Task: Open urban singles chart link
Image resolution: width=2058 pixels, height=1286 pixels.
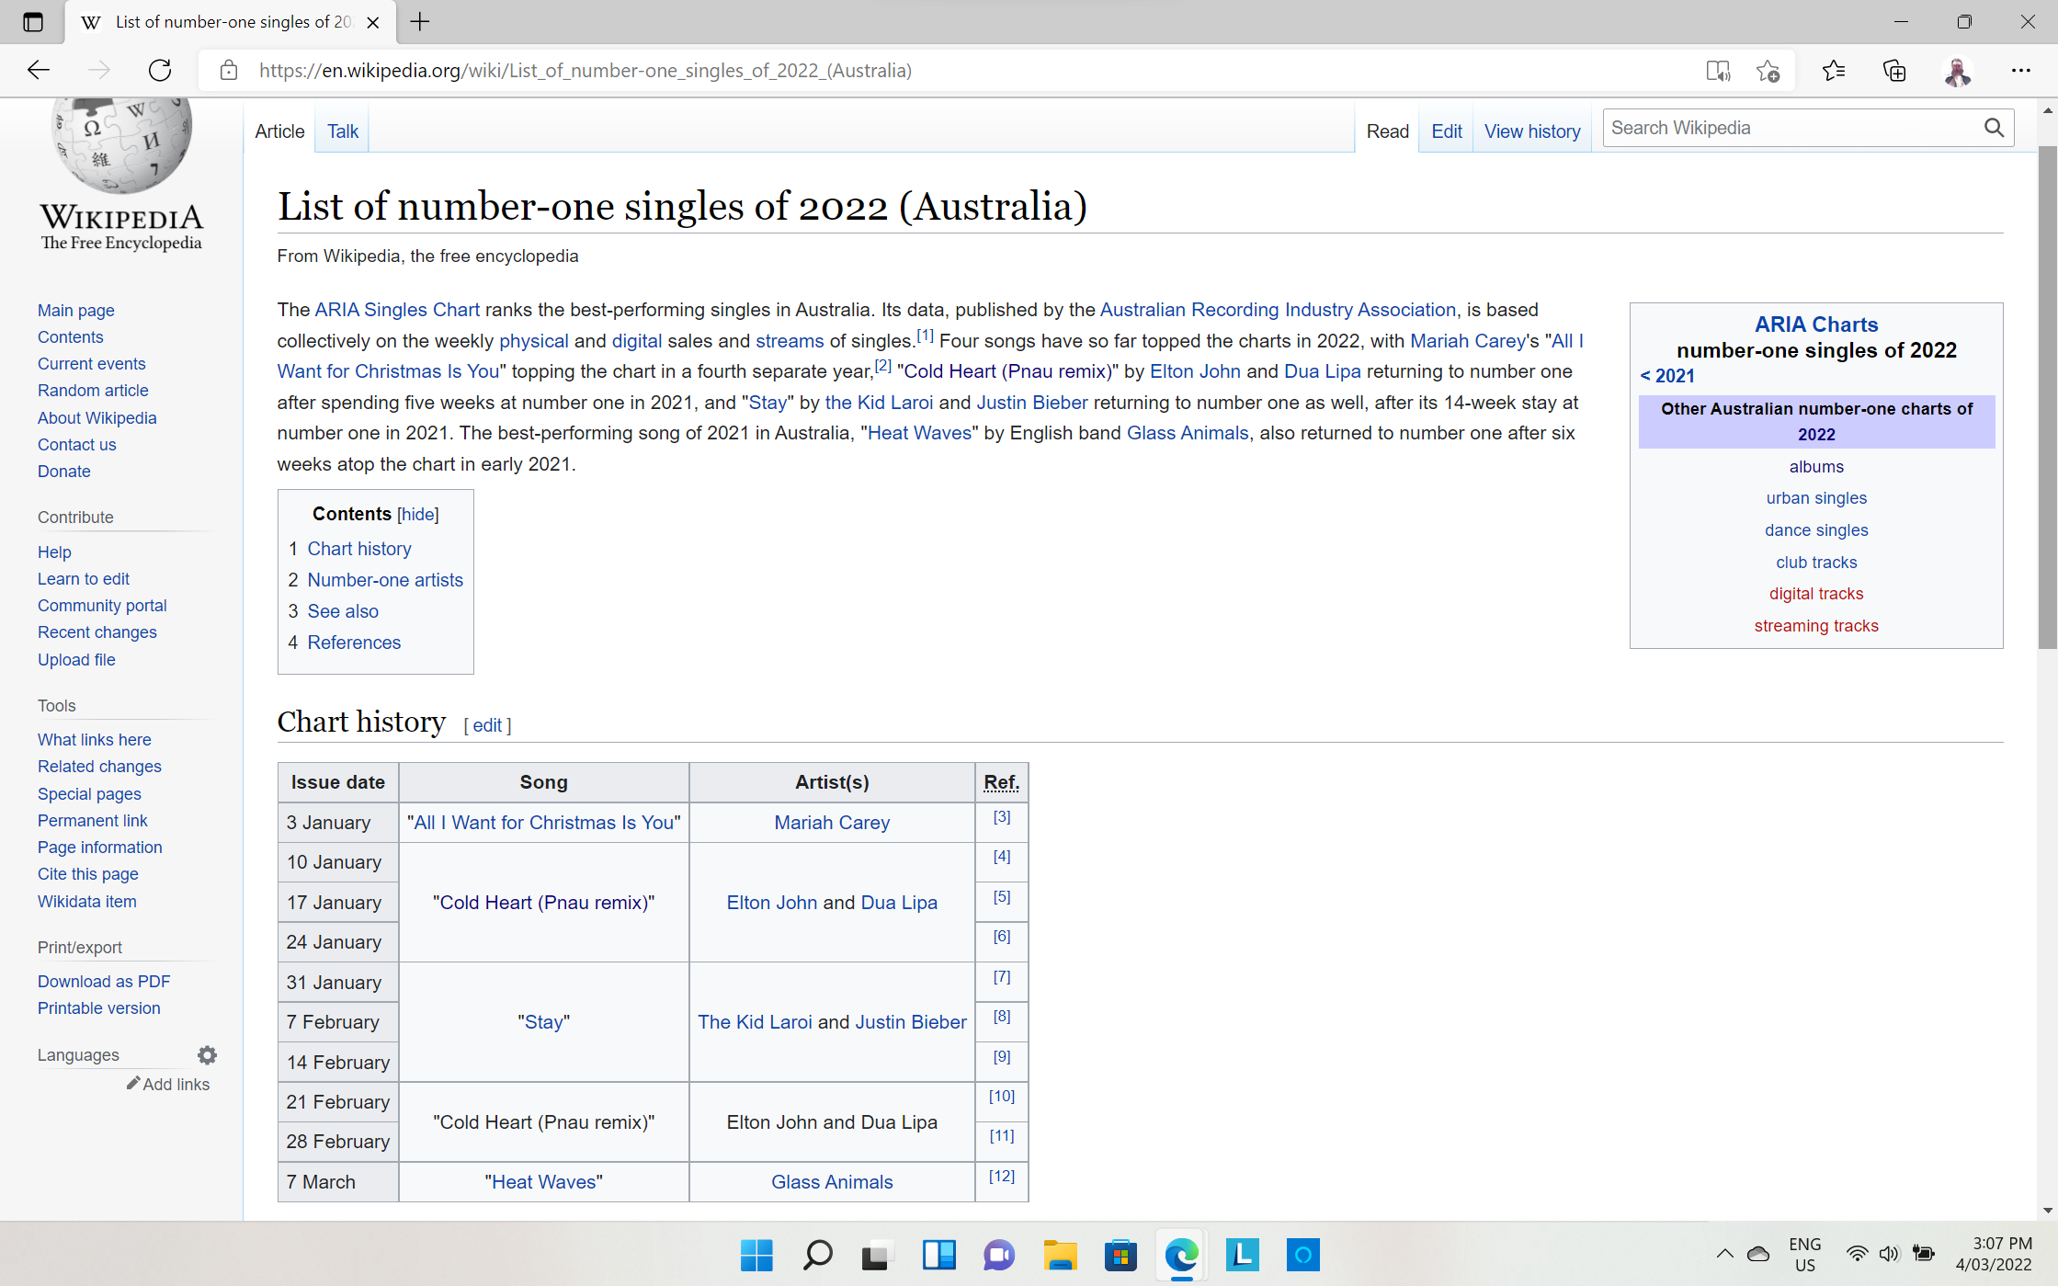Action: point(1816,498)
